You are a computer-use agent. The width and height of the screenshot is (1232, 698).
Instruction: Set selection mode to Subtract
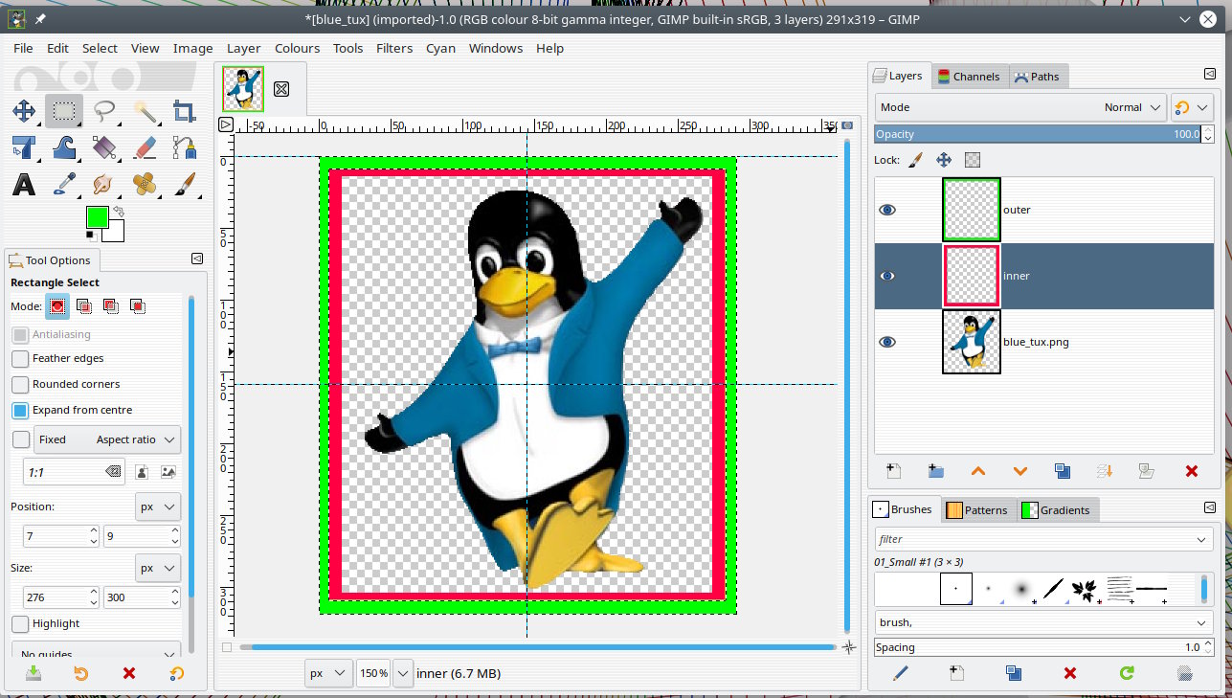coord(111,306)
